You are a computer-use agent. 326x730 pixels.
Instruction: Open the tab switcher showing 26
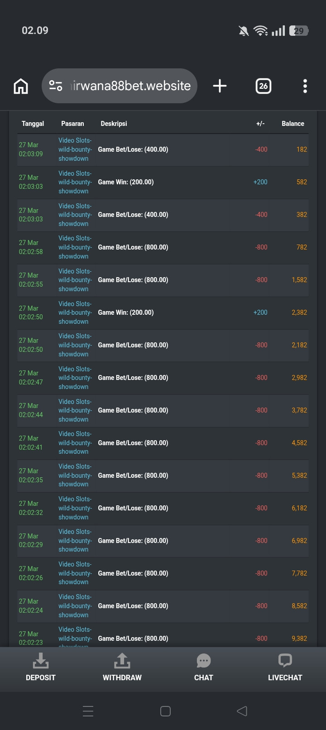click(264, 86)
